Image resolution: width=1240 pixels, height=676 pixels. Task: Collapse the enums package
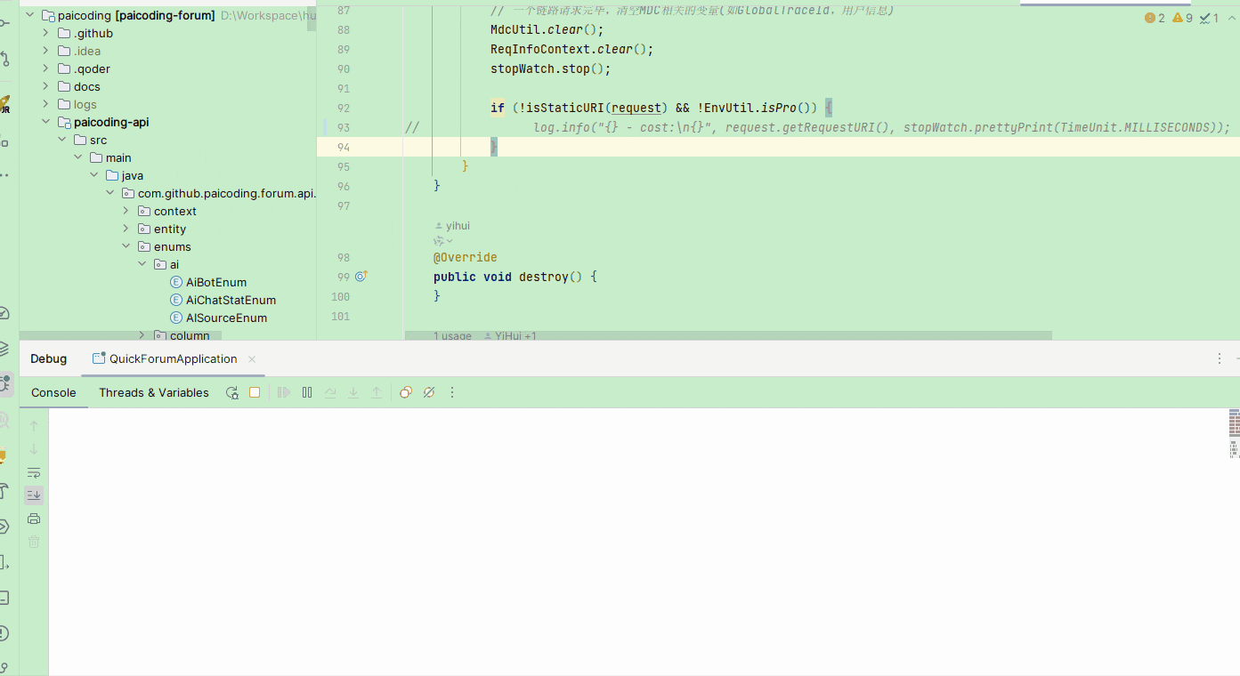pos(126,246)
